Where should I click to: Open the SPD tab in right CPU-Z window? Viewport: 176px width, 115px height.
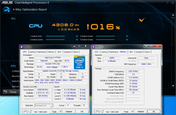click(x=131, y=52)
